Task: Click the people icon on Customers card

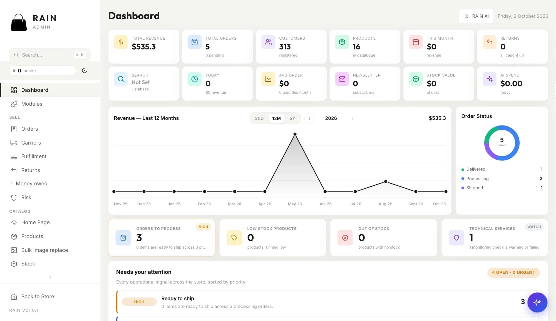Action: (268, 42)
